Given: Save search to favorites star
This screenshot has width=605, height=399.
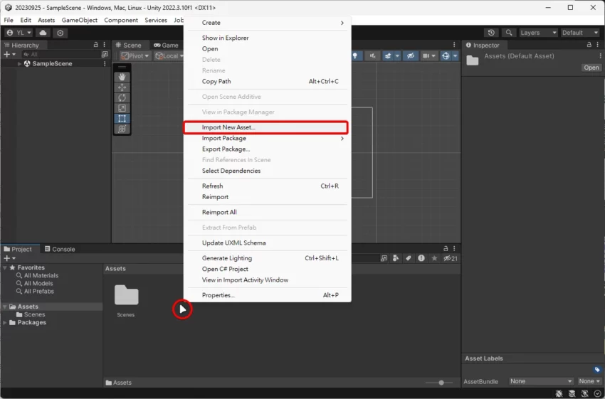Looking at the screenshot, I should pos(434,258).
